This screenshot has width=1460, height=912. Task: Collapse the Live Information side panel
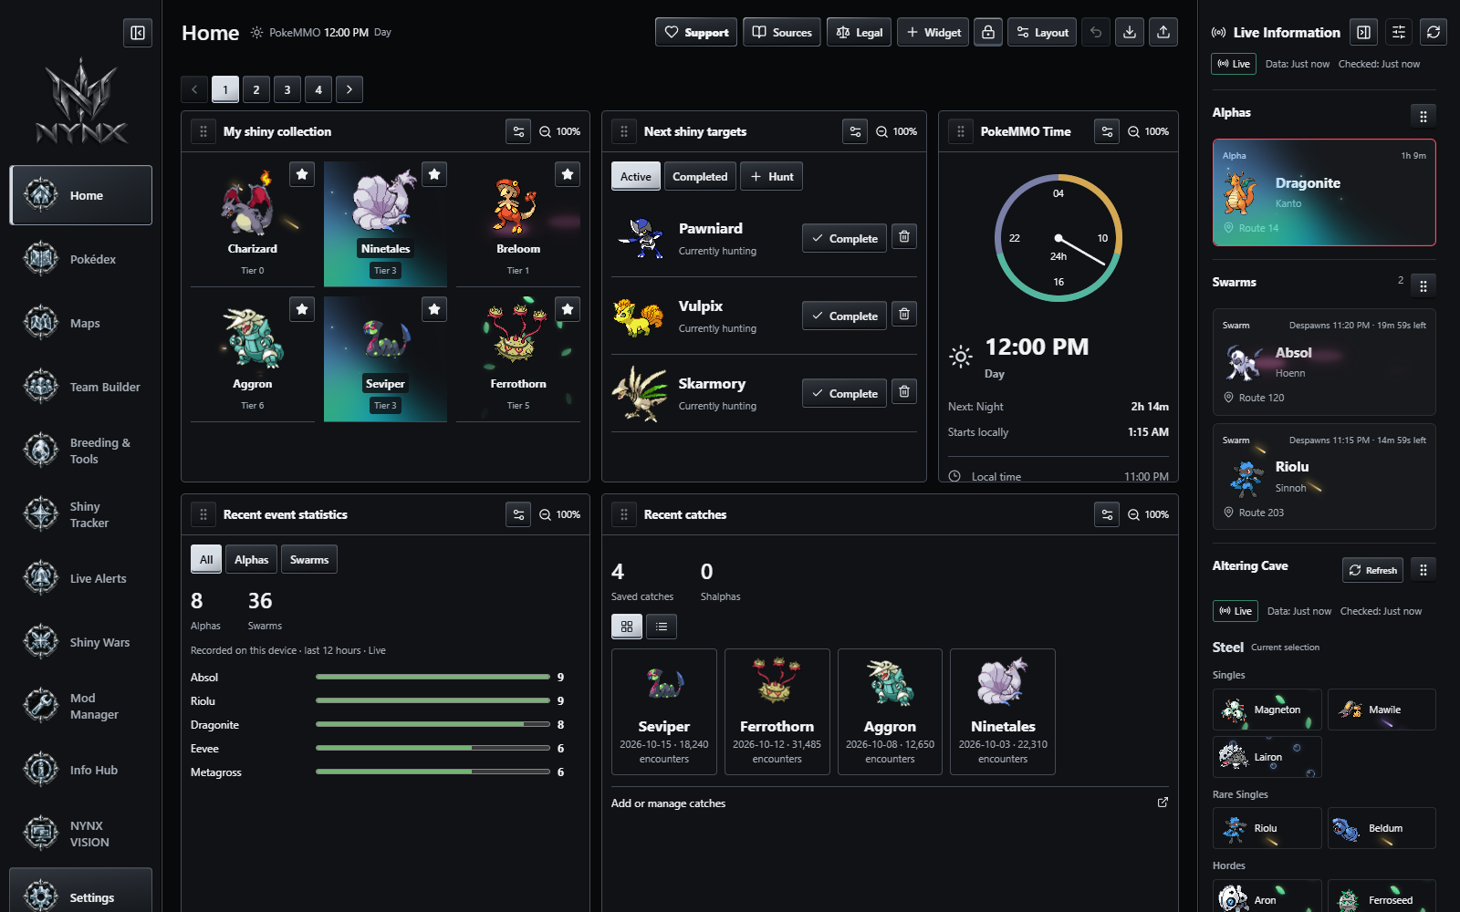1364,32
